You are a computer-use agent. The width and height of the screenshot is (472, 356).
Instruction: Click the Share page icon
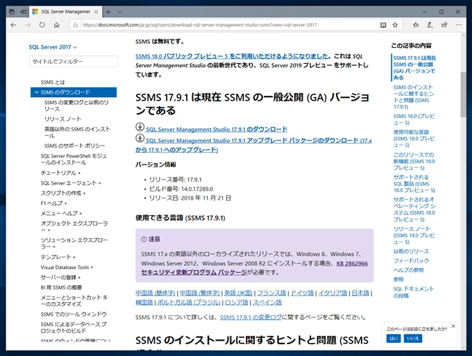coord(444,25)
